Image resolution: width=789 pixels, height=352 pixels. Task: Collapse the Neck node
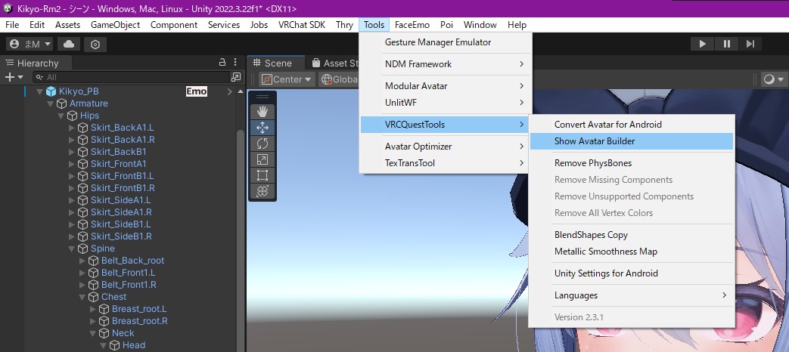[x=92, y=333]
